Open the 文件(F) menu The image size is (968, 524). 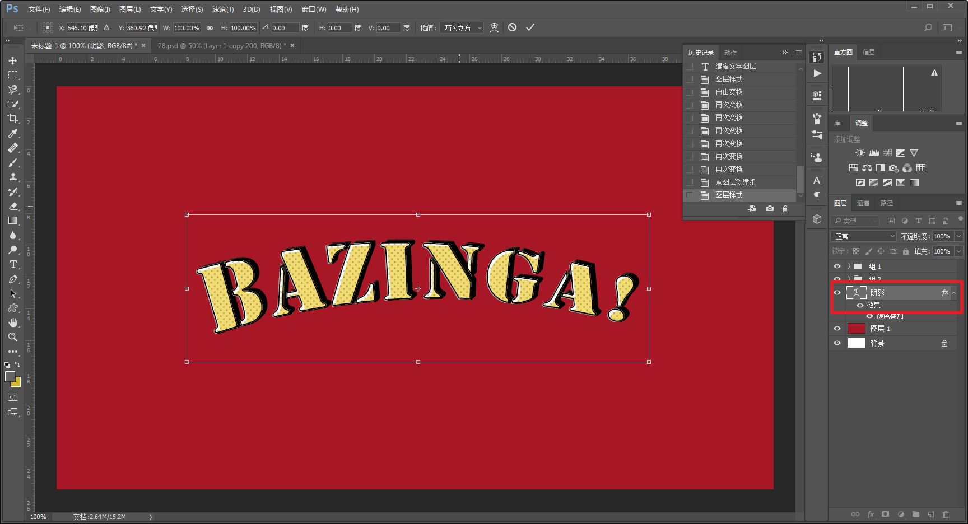coord(39,10)
